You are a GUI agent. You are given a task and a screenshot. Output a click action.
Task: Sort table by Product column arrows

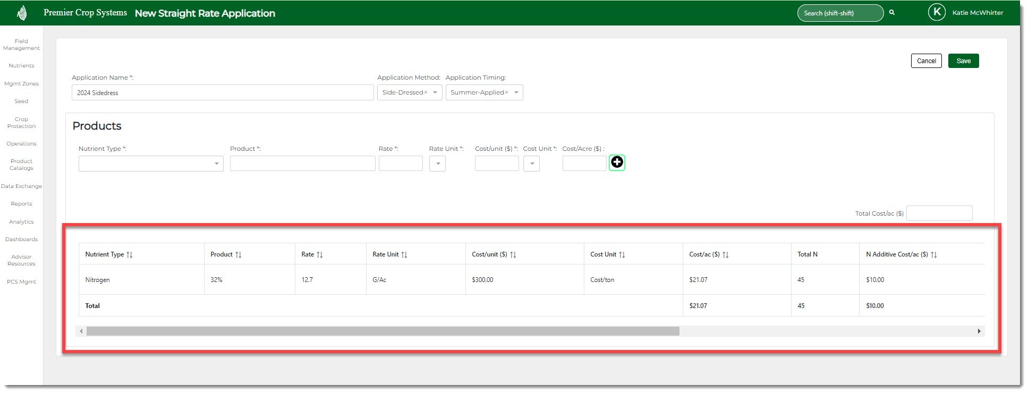pos(239,255)
